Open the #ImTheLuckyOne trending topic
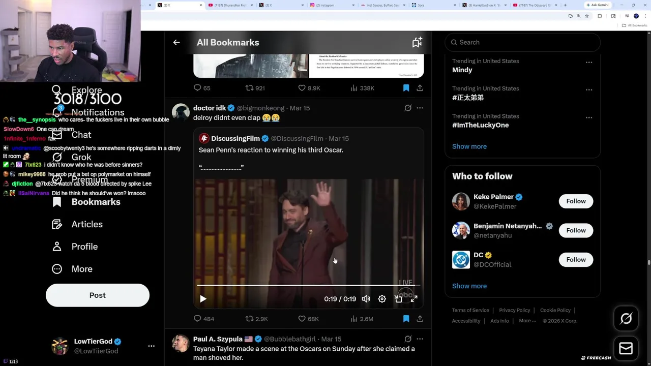The height and width of the screenshot is (366, 651). point(480,125)
